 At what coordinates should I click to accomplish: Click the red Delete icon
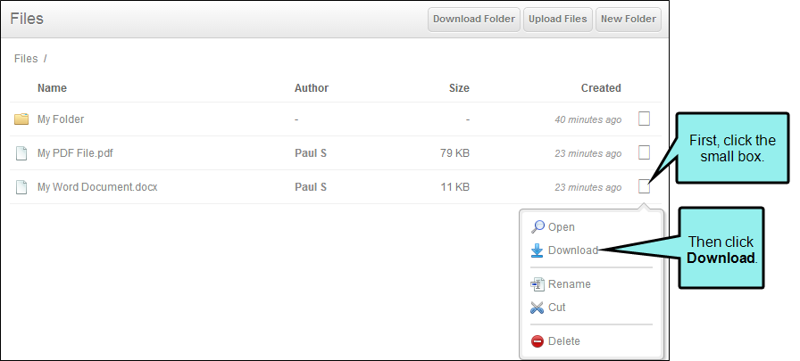coord(537,341)
